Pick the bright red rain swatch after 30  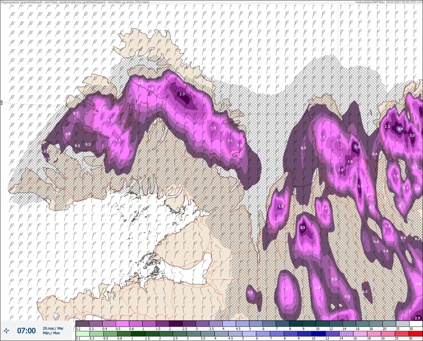(x=416, y=334)
